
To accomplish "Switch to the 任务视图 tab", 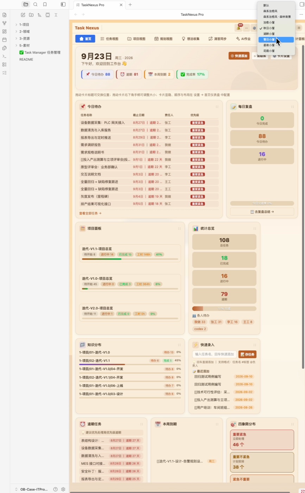I will [109, 39].
